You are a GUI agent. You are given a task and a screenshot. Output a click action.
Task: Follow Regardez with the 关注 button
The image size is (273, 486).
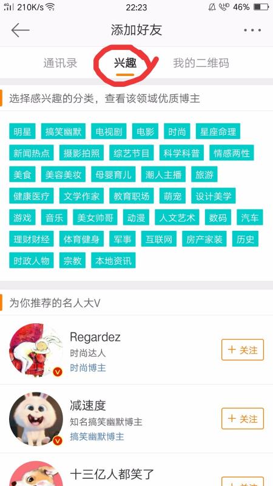(243, 350)
